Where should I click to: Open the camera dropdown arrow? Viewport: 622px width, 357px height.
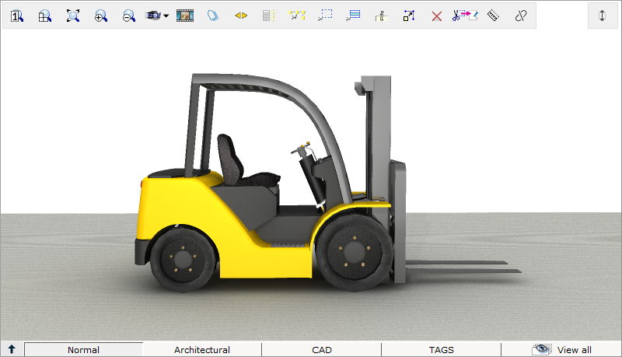tap(166, 16)
